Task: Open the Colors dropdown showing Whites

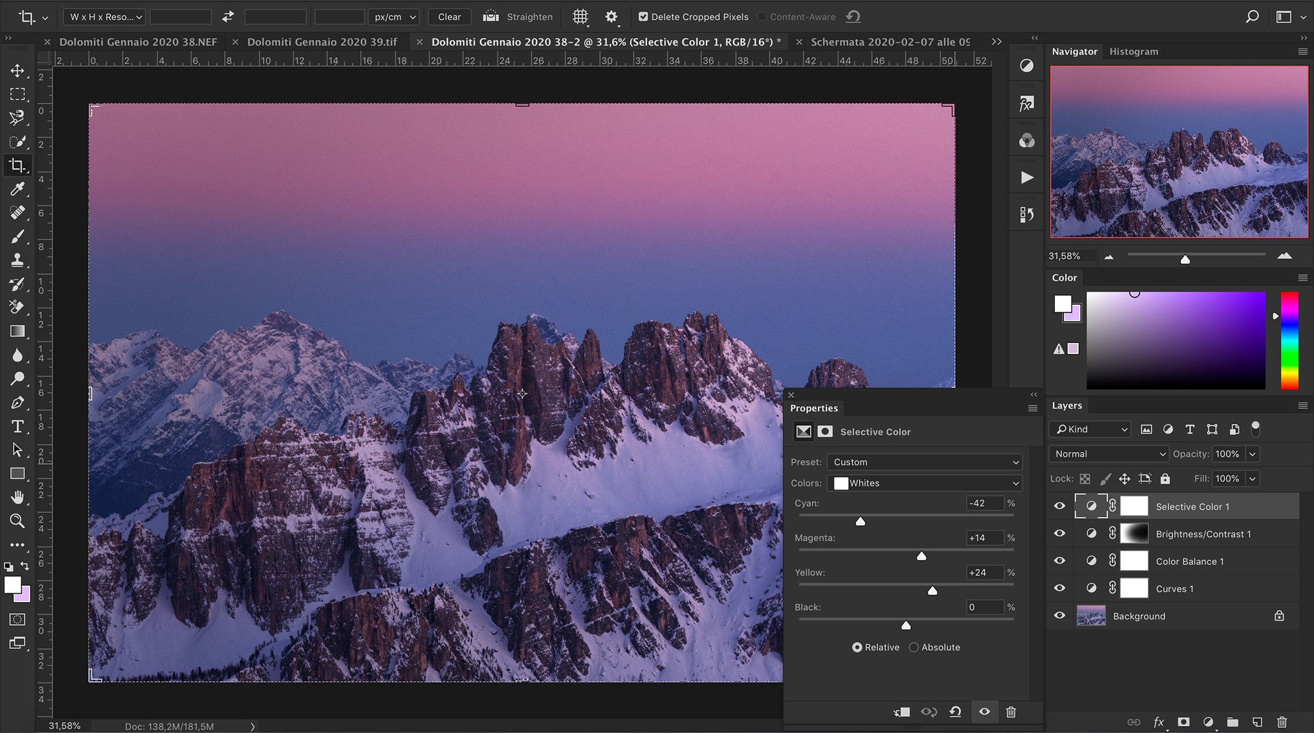Action: (x=925, y=483)
